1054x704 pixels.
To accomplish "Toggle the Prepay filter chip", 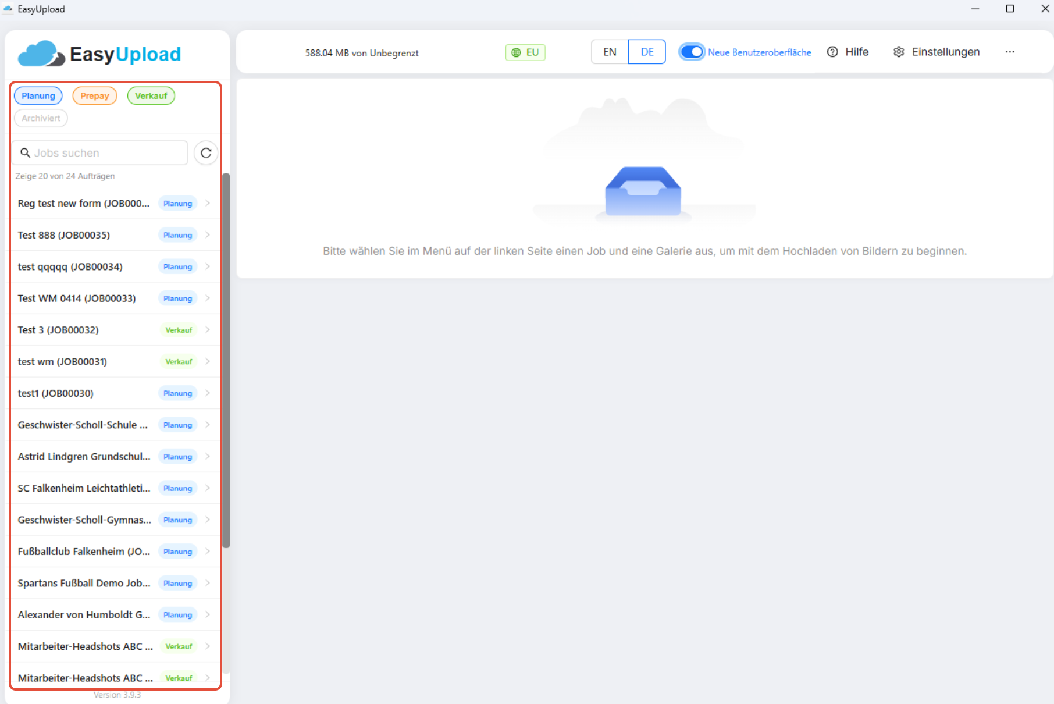I will [x=95, y=96].
